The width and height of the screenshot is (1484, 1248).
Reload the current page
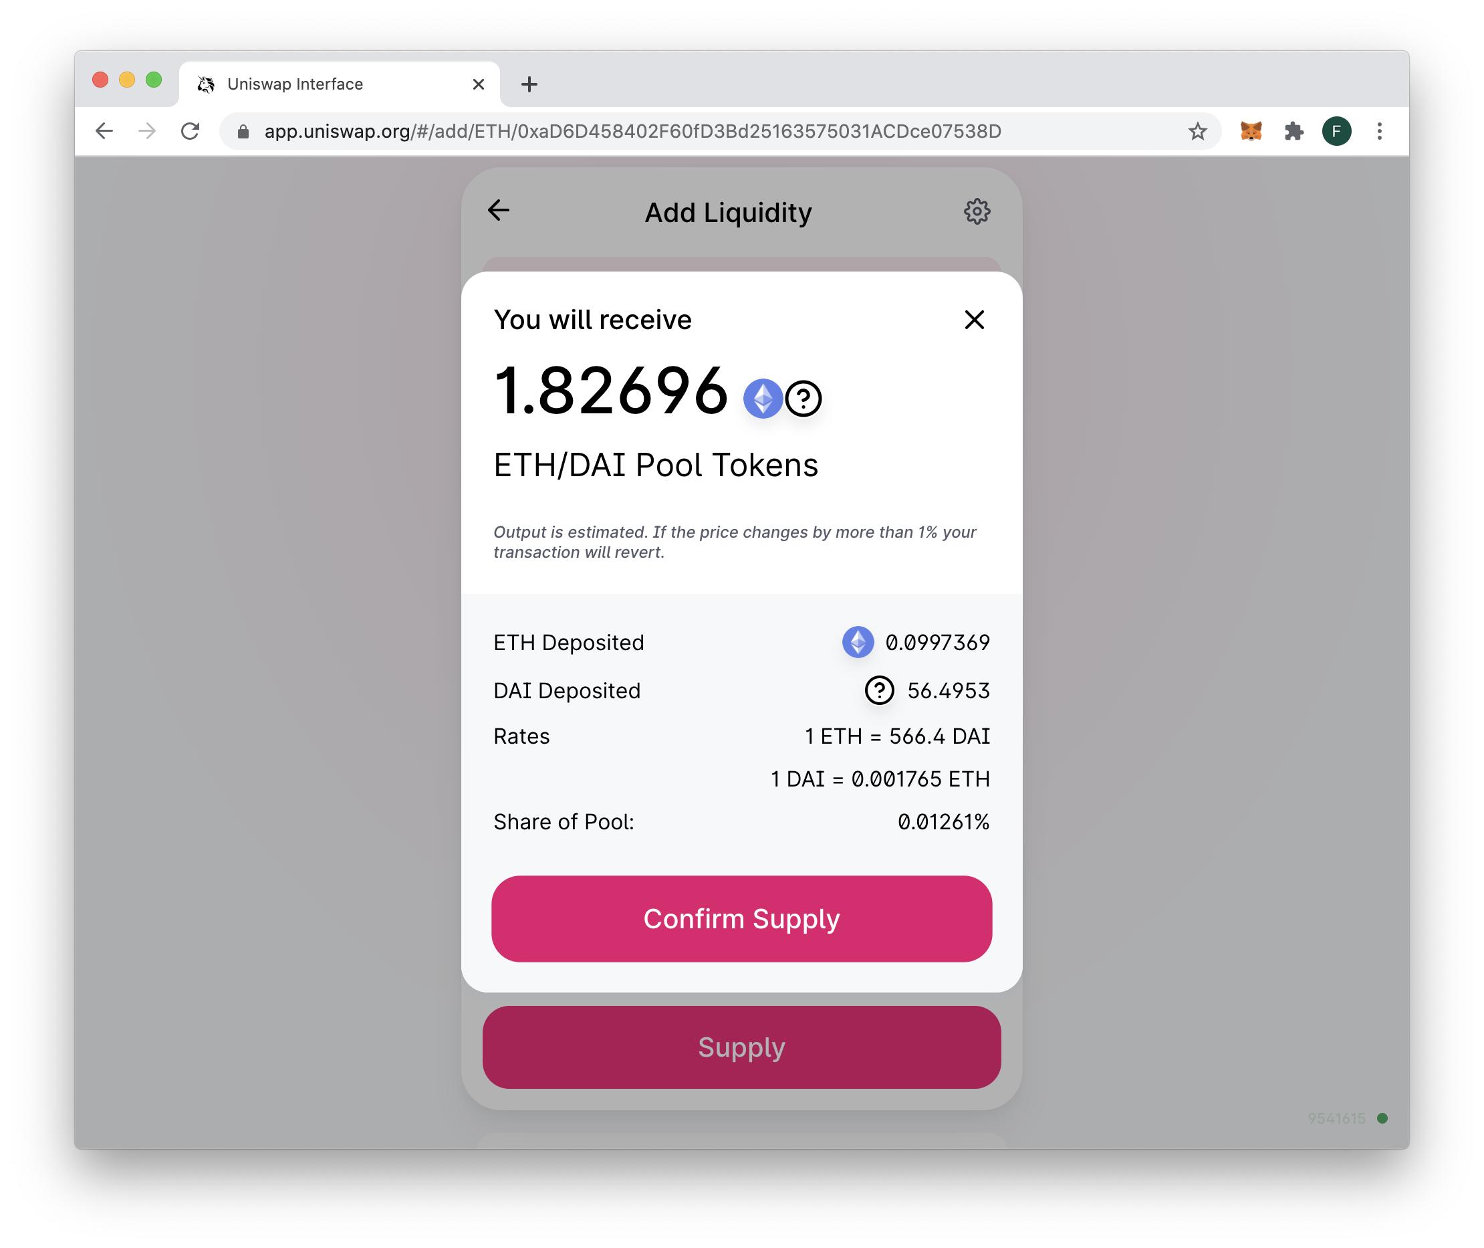click(189, 131)
